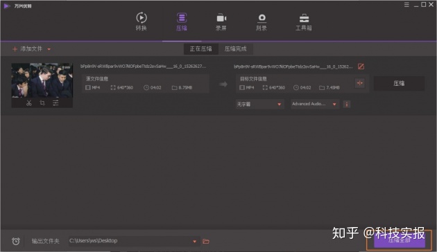
Task: Expand the output folder path dropdown
Action: tap(194, 241)
